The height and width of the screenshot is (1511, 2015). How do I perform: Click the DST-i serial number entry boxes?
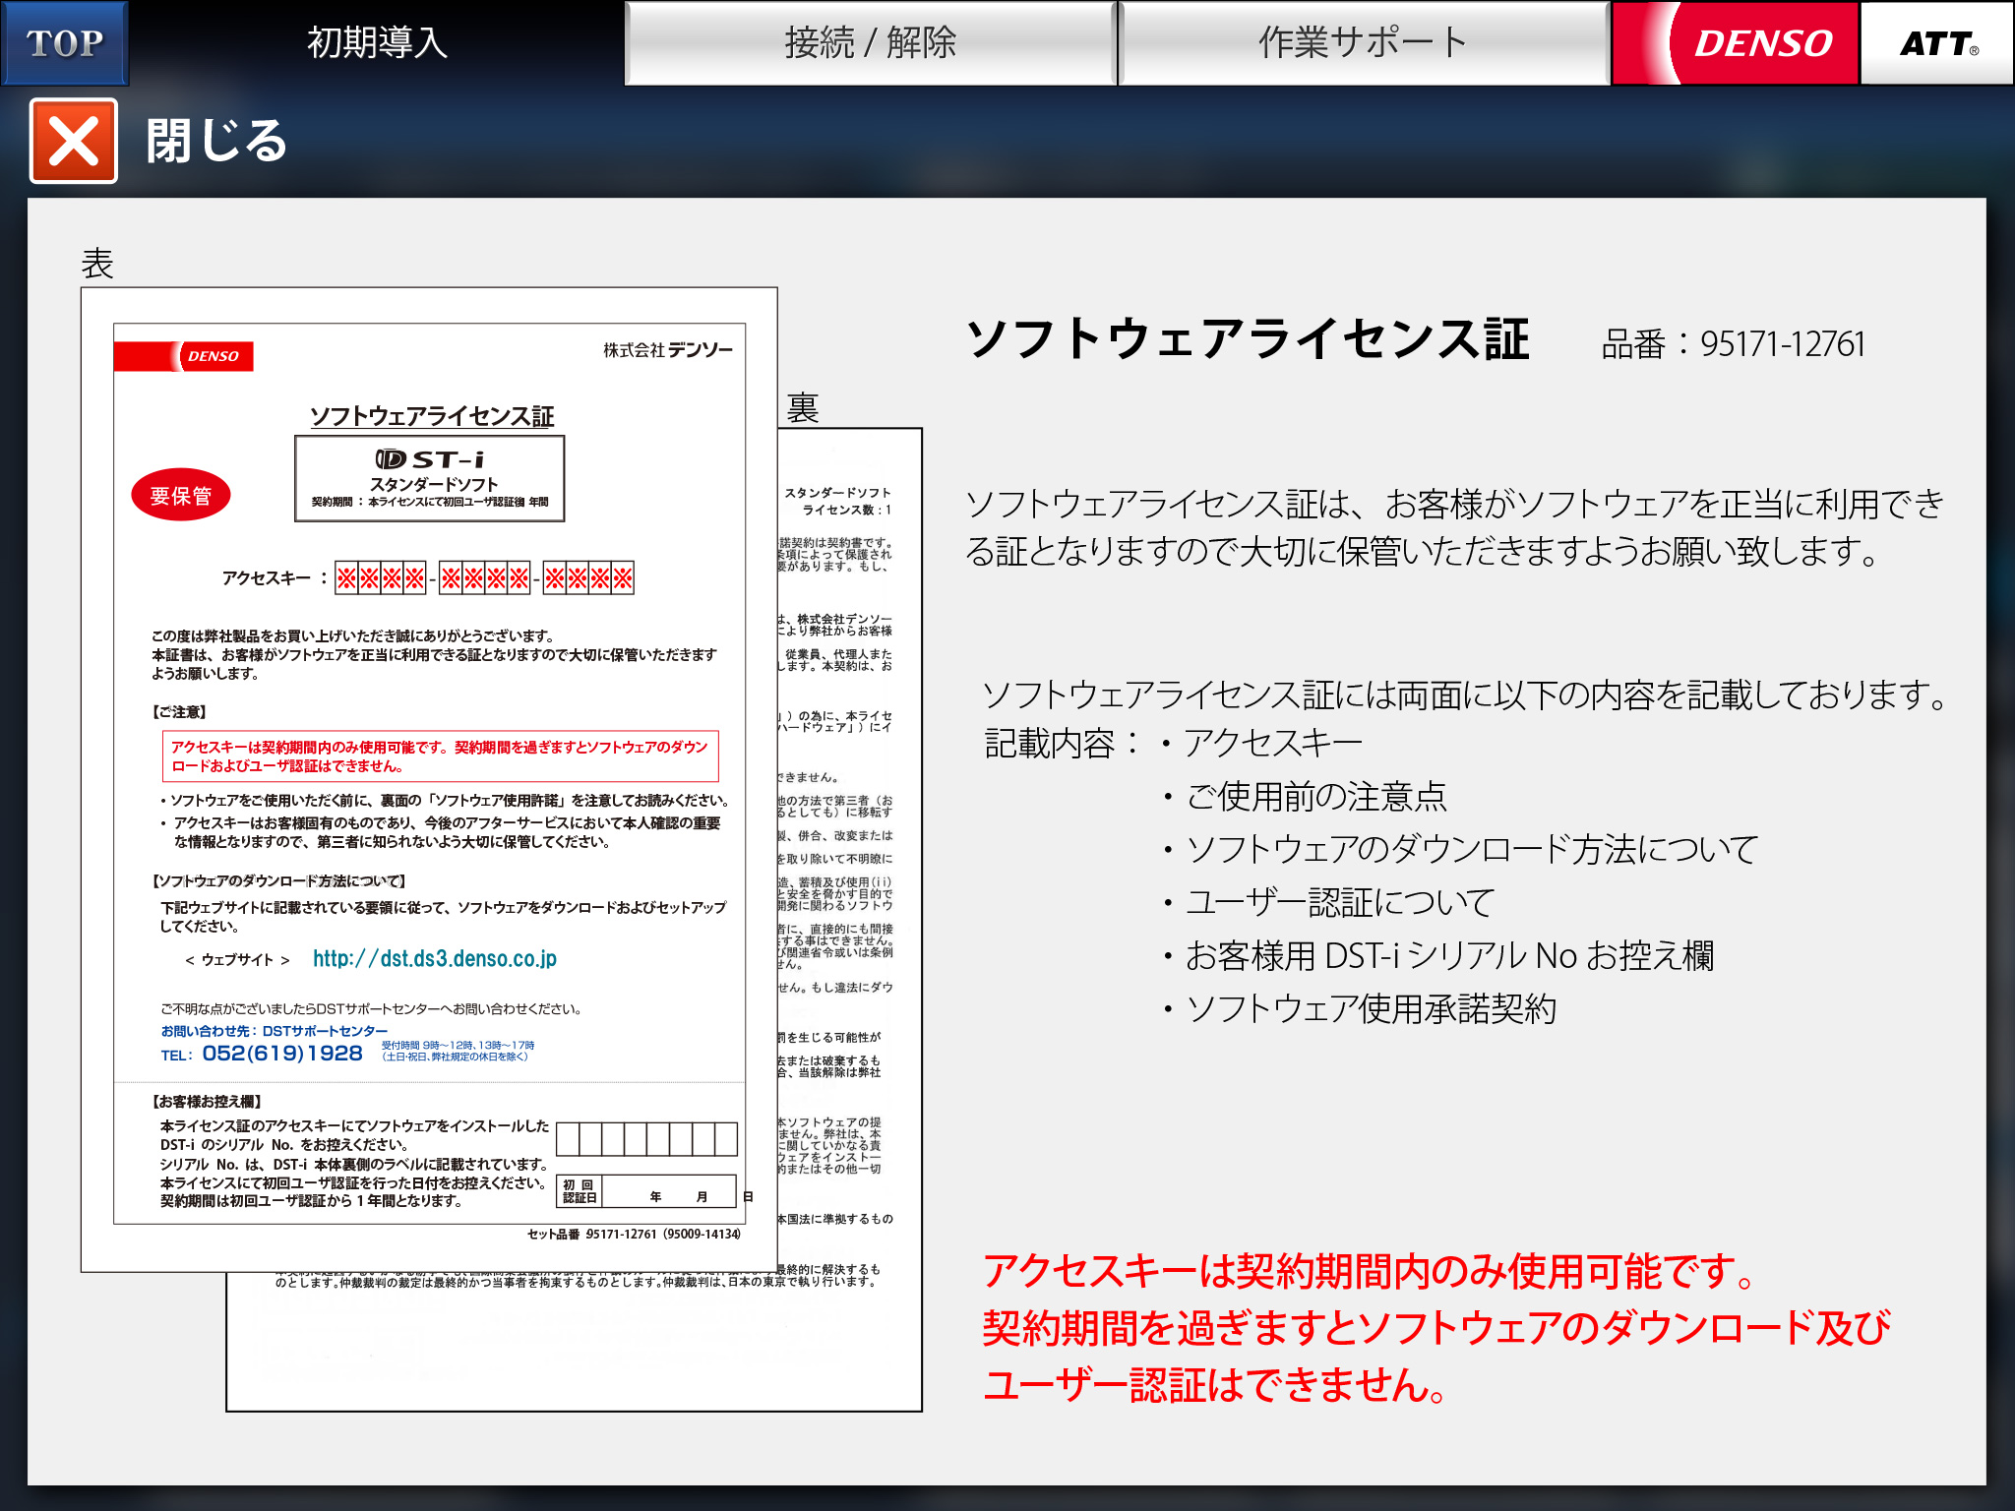[x=646, y=1138]
